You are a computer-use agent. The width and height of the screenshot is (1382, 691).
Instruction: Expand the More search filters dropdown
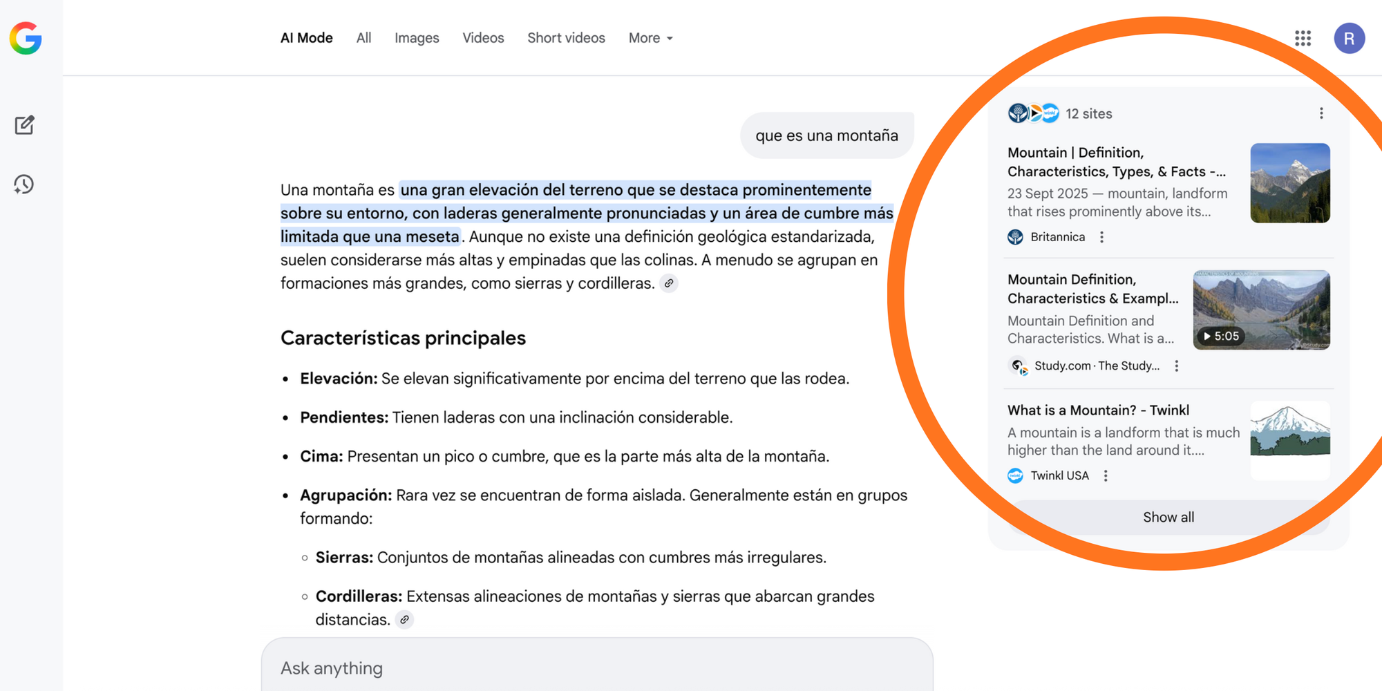click(x=650, y=38)
